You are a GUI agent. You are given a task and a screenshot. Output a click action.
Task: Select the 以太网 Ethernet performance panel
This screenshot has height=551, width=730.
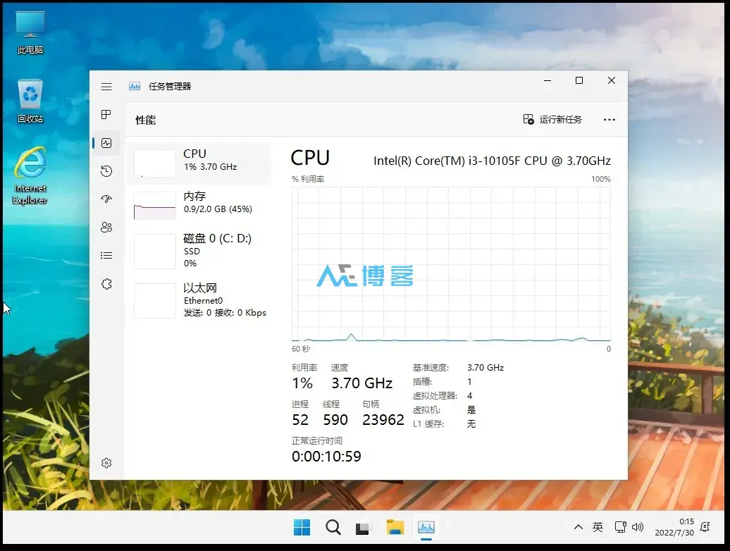click(x=201, y=299)
